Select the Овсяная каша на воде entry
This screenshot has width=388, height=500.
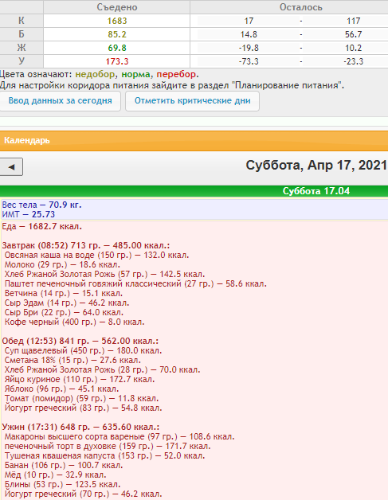96,255
